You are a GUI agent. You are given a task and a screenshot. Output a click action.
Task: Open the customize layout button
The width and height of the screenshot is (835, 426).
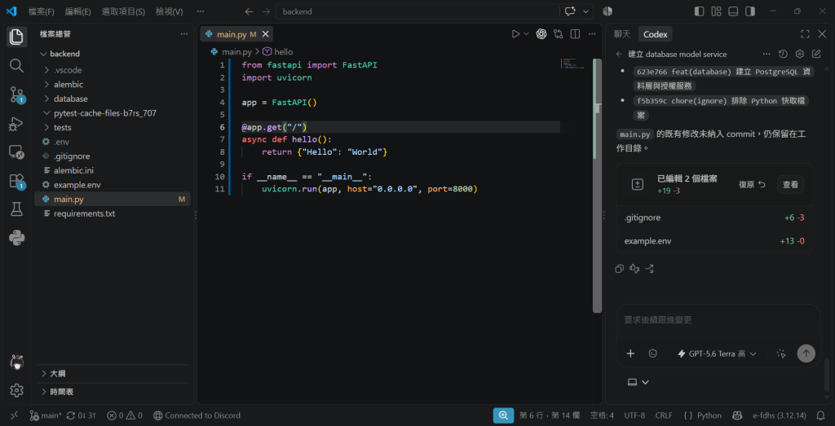(x=716, y=11)
